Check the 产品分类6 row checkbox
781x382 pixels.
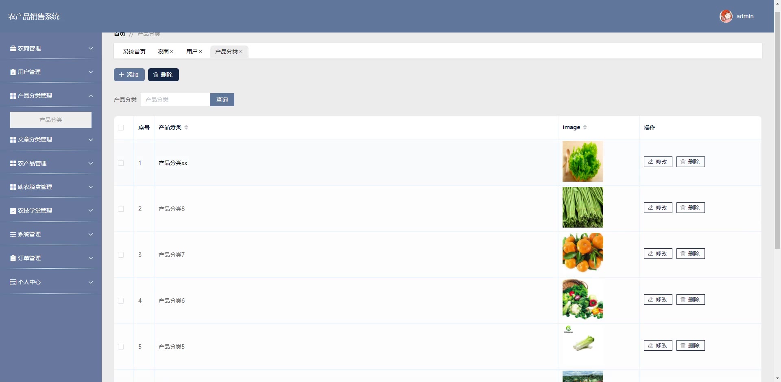[121, 301]
